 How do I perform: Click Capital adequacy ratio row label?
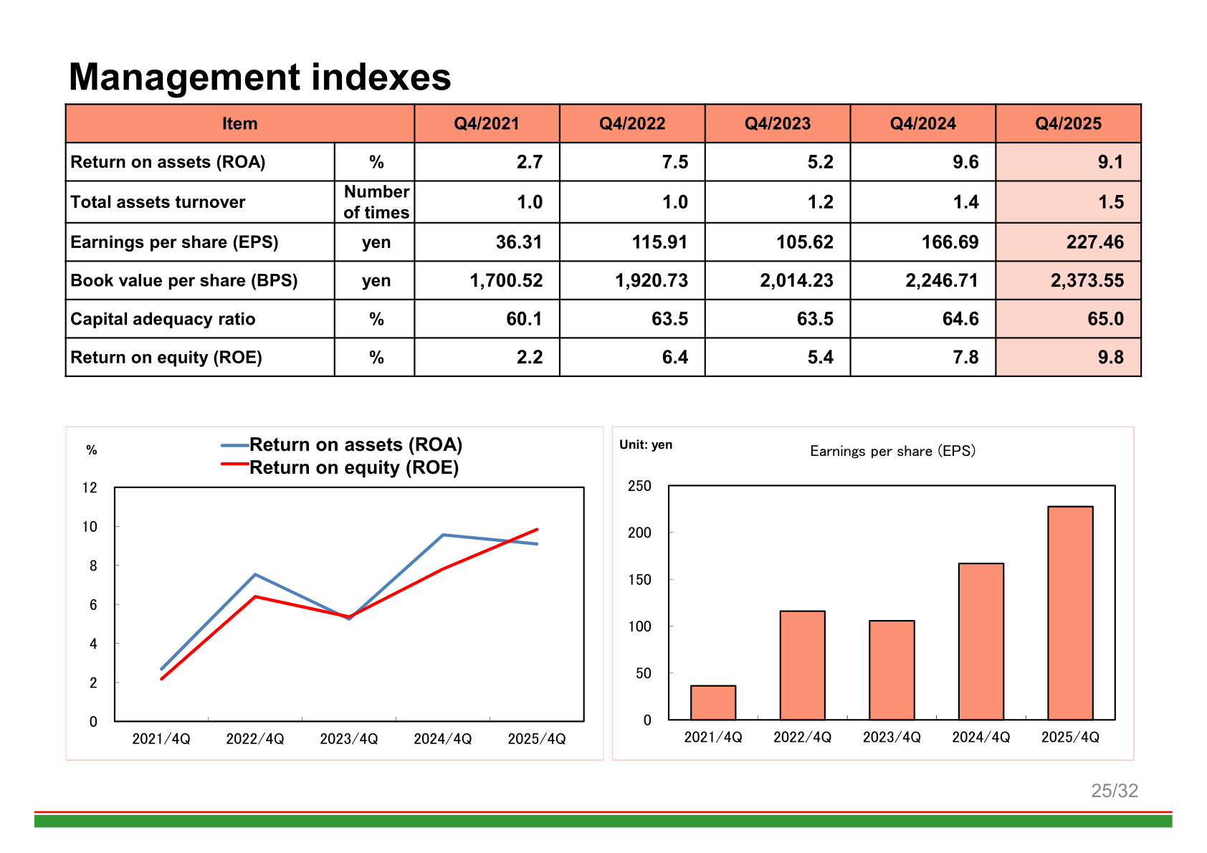163,319
